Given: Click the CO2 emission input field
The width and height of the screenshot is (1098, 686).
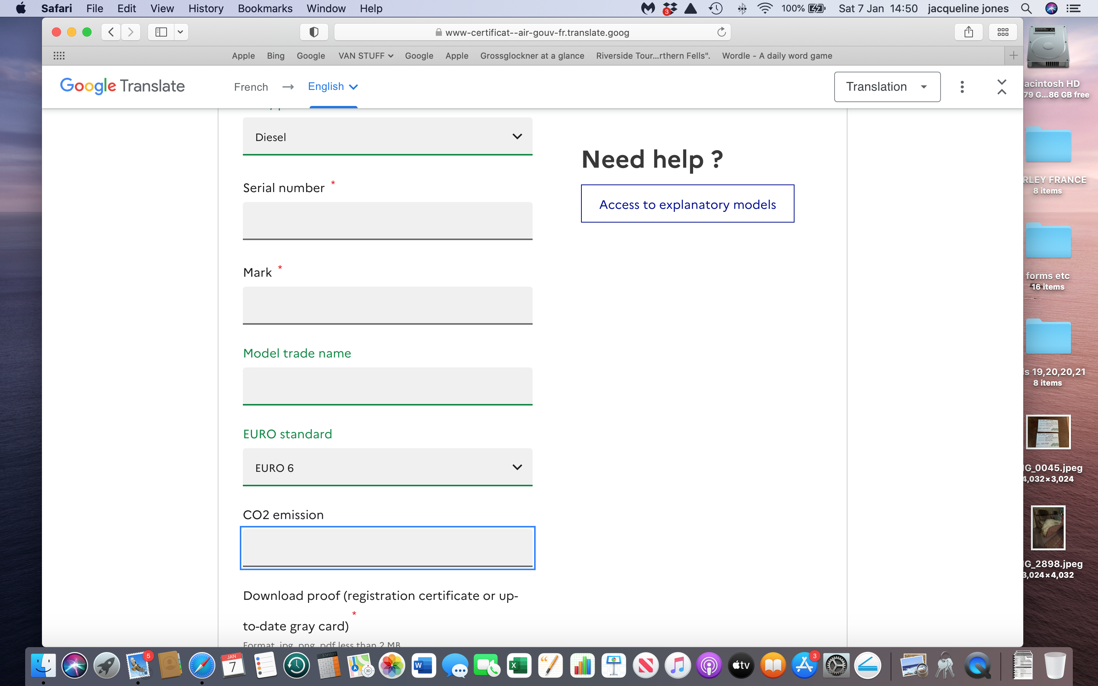Looking at the screenshot, I should tap(387, 548).
